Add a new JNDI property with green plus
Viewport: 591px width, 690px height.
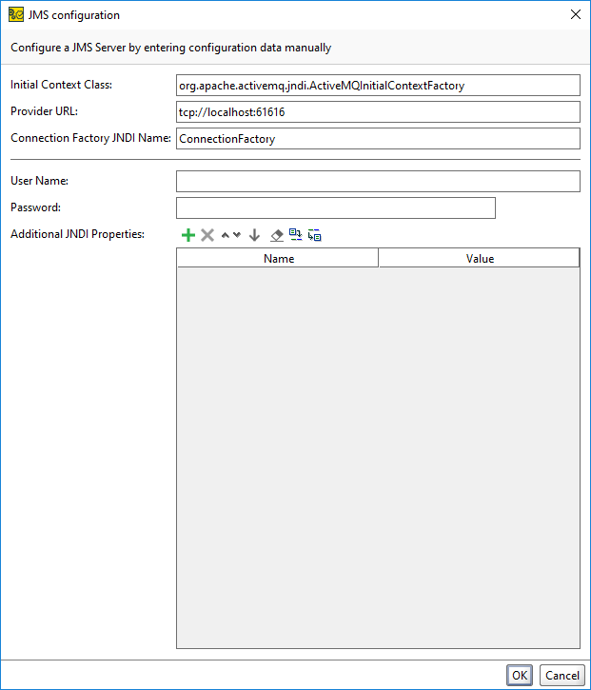(188, 235)
